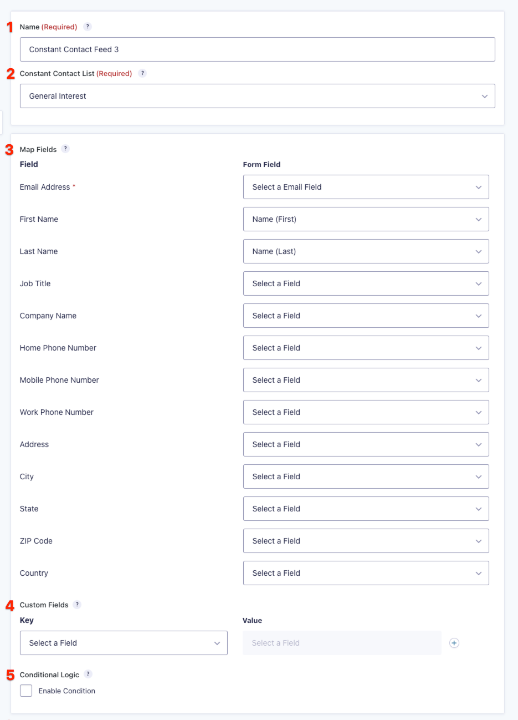Expand the First Name mapping dropdown
This screenshot has height=720, width=518.
366,219
